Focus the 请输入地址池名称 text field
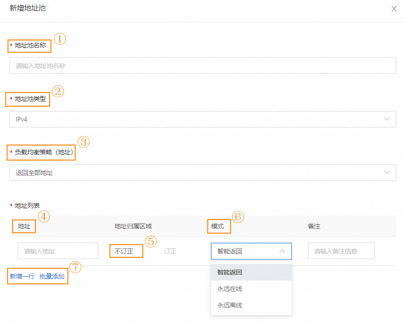The width and height of the screenshot is (404, 322). 202,66
